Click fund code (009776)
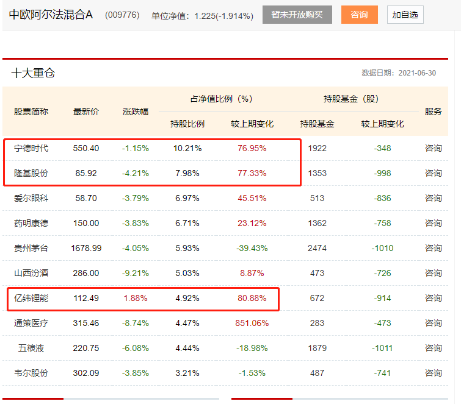Screen dimensions: 461x404 (122, 15)
